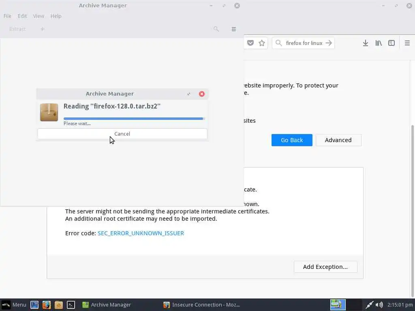Submit search with the arrow button
Viewport: 415px width, 311px height.
coord(329,43)
